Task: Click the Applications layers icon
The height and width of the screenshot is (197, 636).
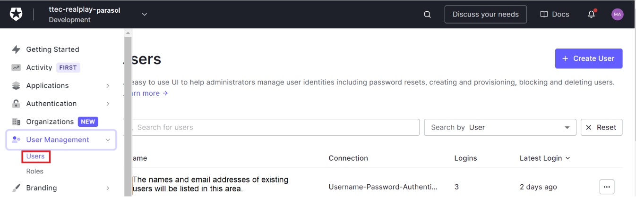Action: 16,86
